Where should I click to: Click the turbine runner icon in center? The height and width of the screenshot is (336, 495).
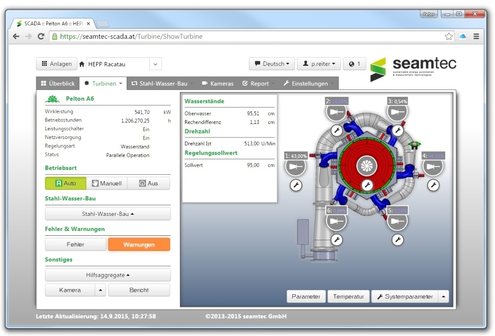click(x=366, y=166)
